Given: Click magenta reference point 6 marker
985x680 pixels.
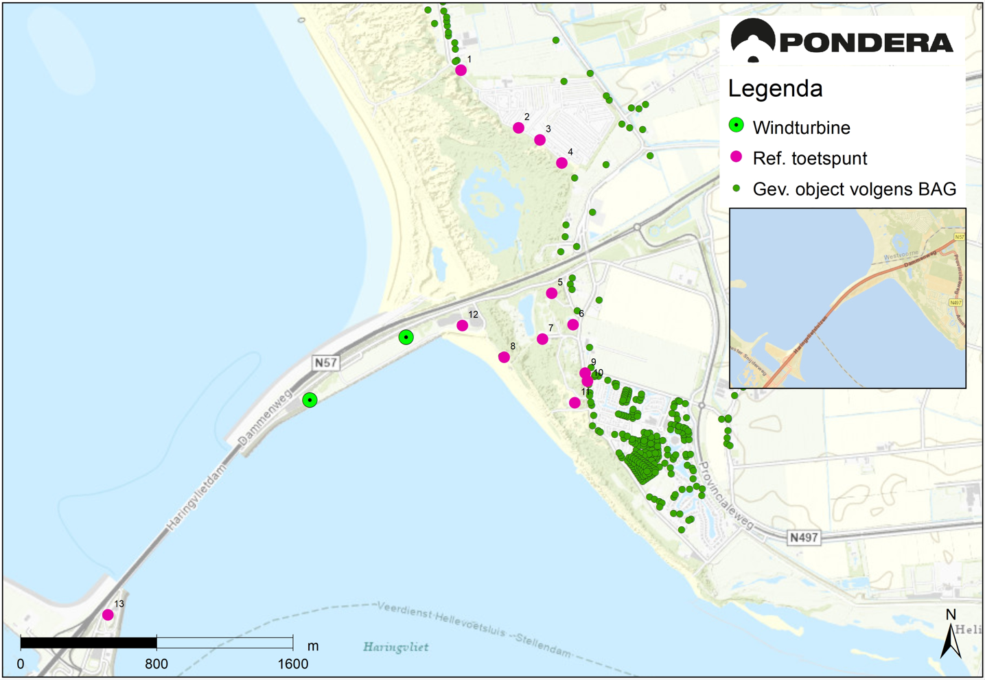Looking at the screenshot, I should pos(573,325).
